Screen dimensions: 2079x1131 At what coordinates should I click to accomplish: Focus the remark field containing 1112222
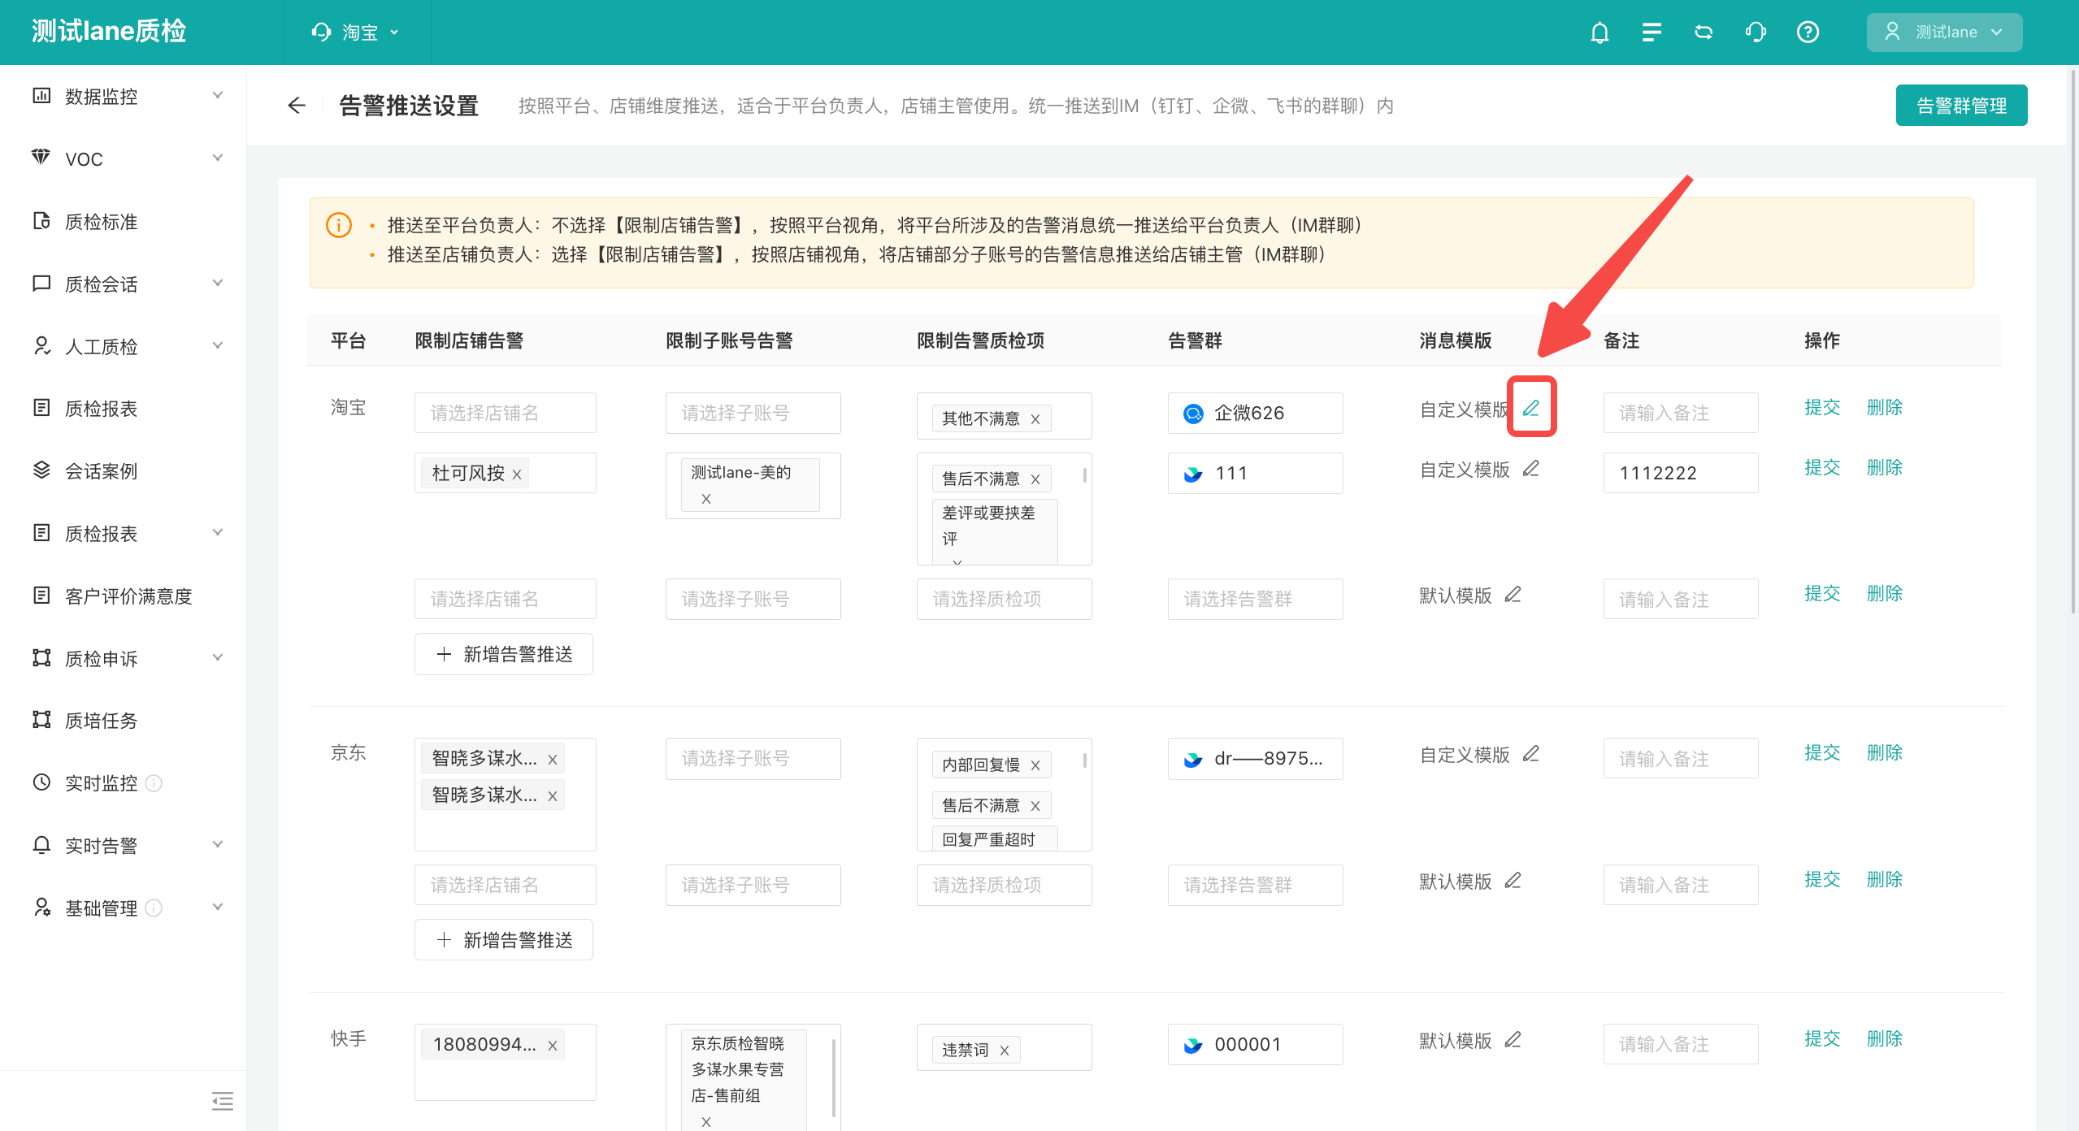pos(1681,473)
